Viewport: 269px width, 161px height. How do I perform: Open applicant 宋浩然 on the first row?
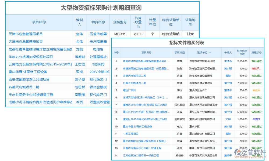tap(228, 61)
